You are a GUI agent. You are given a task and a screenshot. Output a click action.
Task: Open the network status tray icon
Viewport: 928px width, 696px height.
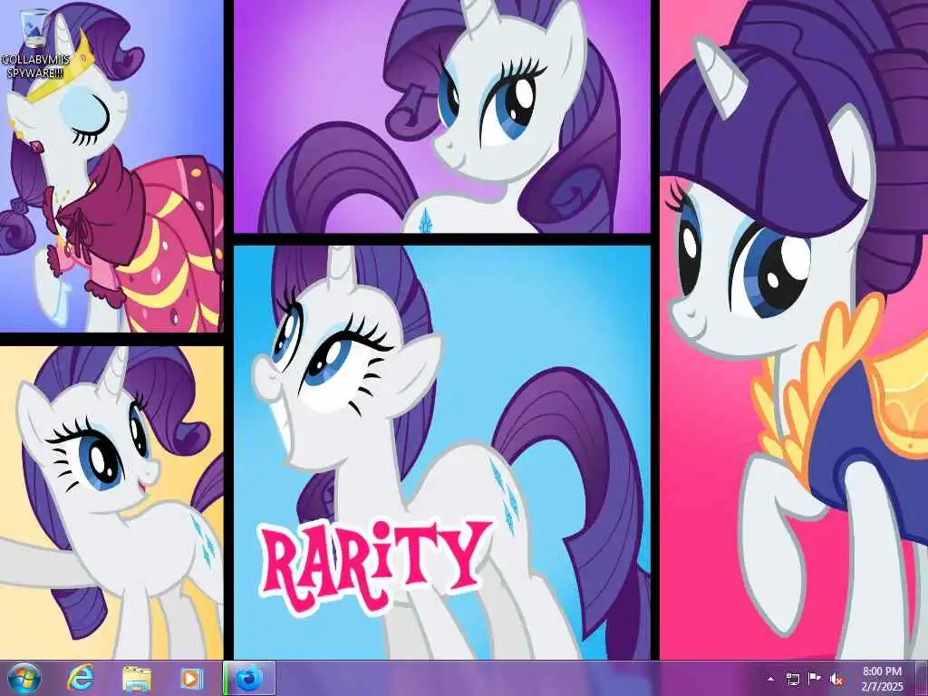[x=792, y=679]
